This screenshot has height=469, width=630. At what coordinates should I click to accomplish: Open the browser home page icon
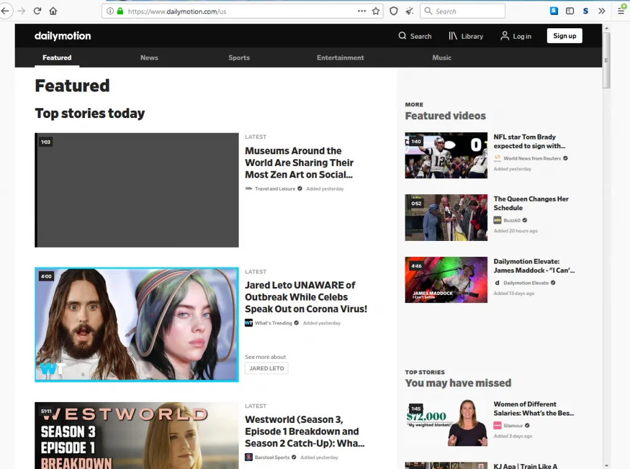click(x=53, y=11)
